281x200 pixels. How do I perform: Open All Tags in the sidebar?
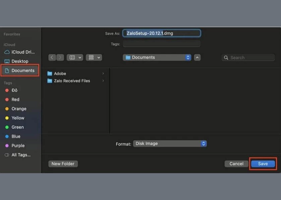point(20,155)
